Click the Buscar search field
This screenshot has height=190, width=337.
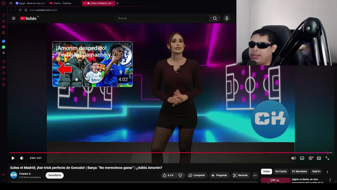tap(162, 18)
